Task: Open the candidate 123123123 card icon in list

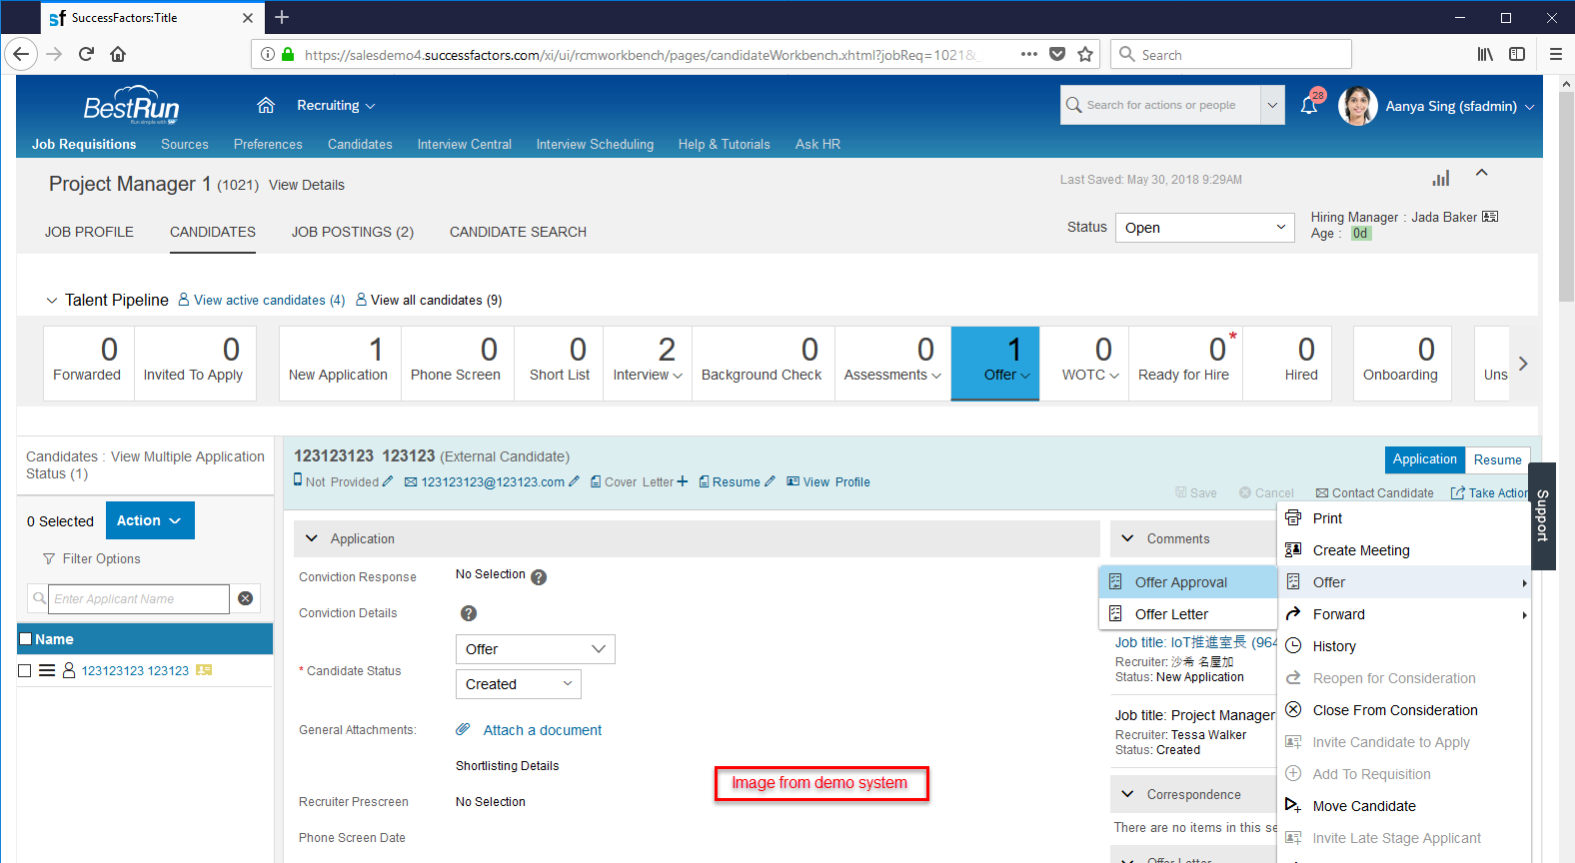Action: [x=204, y=670]
